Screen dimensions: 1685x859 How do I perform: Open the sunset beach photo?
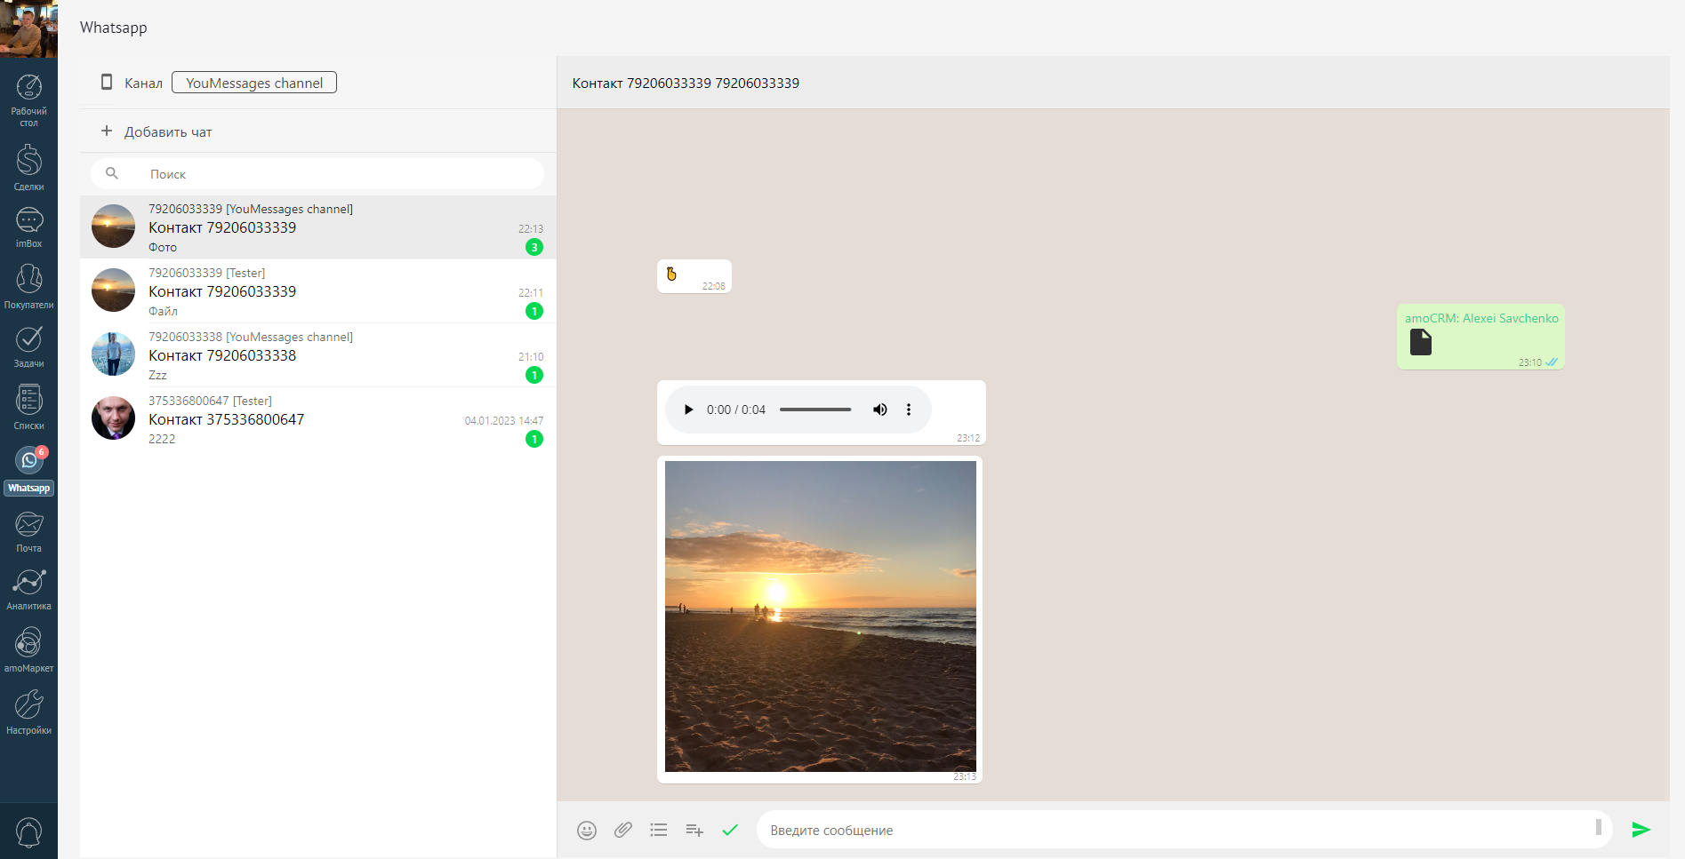coord(820,616)
